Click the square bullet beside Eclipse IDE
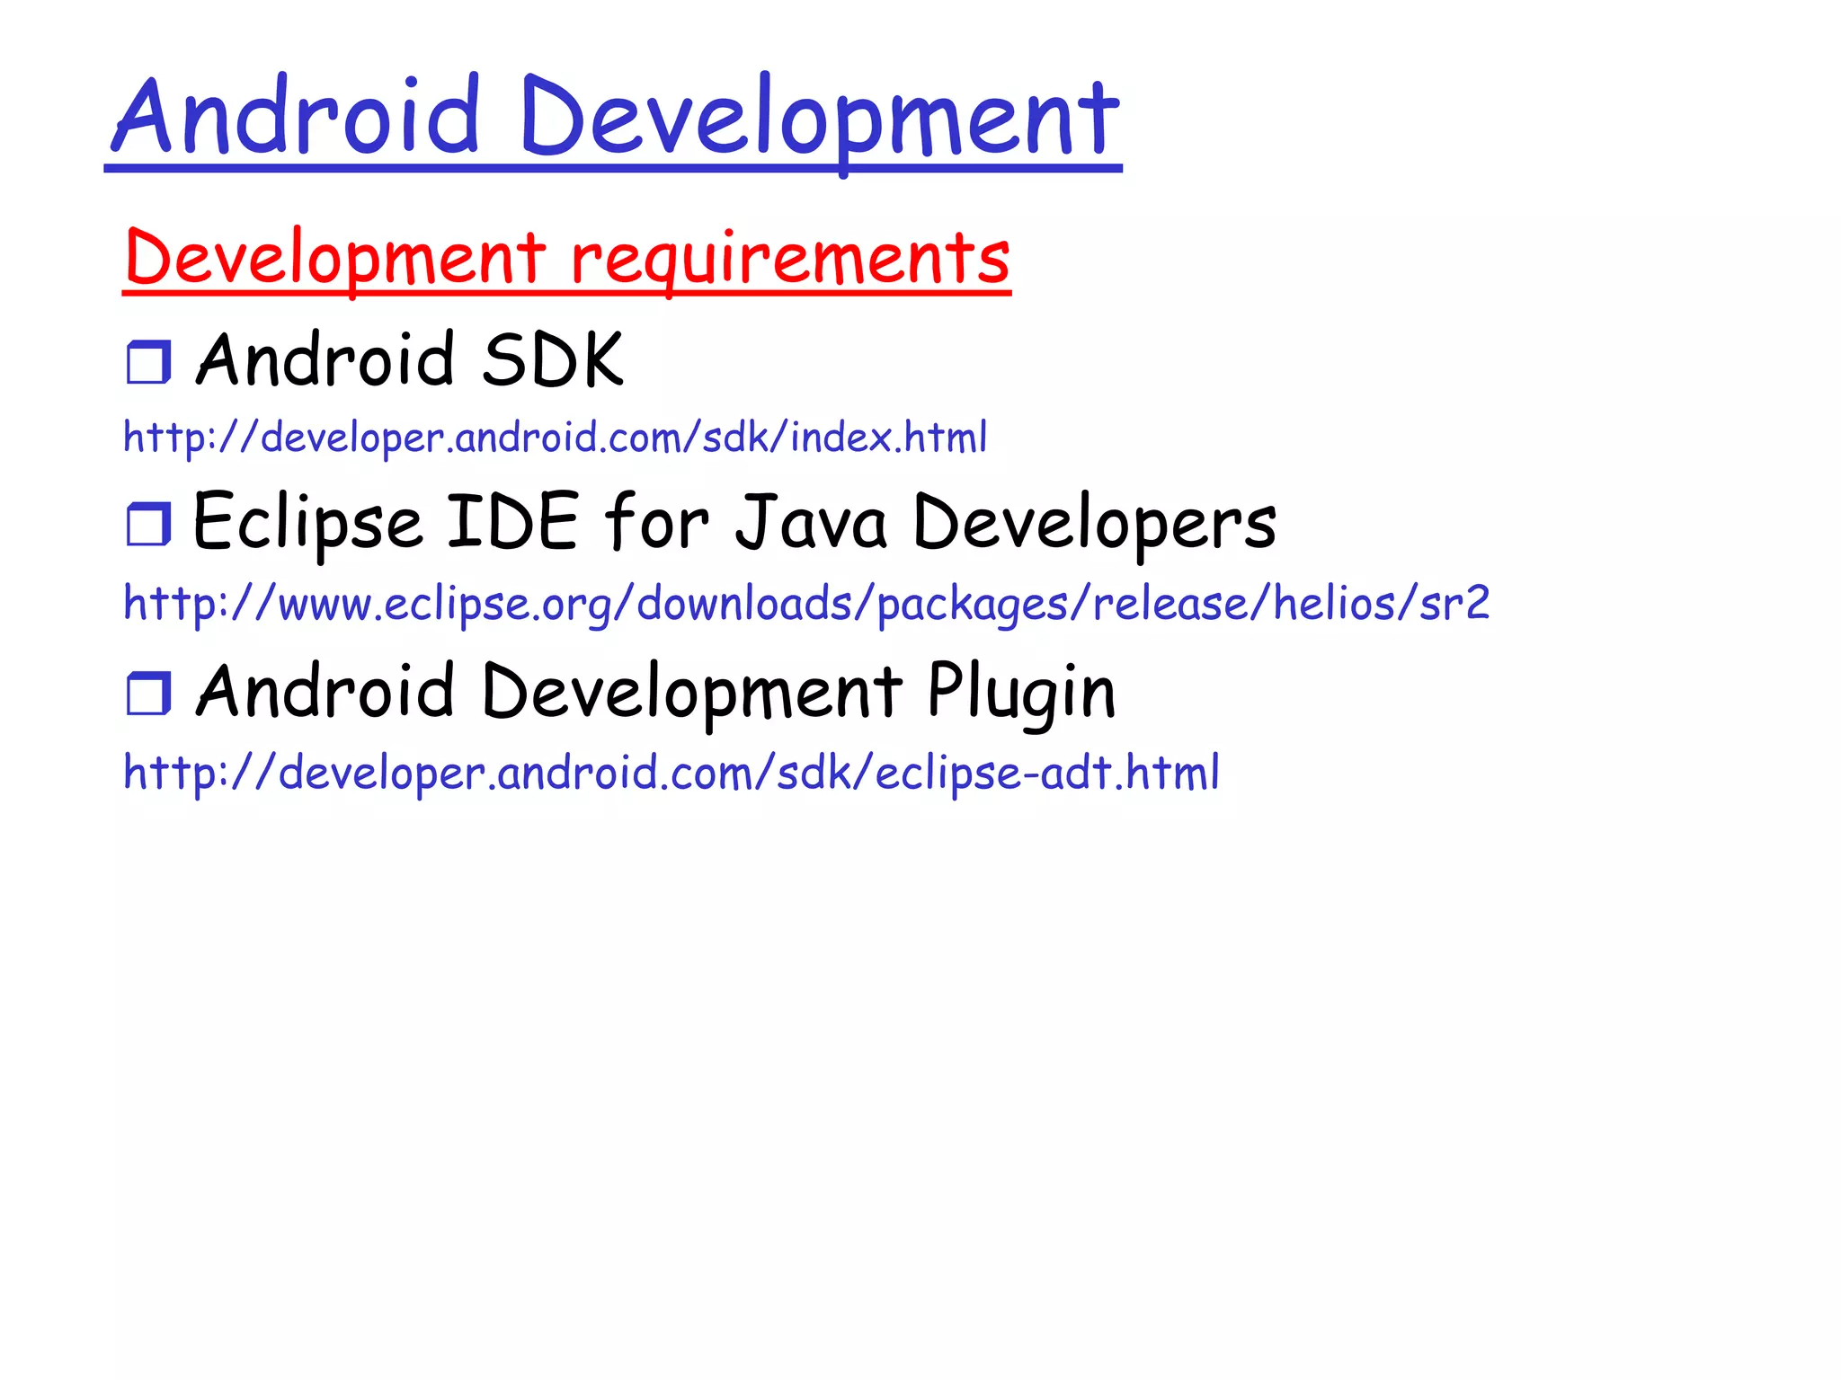 pyautogui.click(x=148, y=524)
